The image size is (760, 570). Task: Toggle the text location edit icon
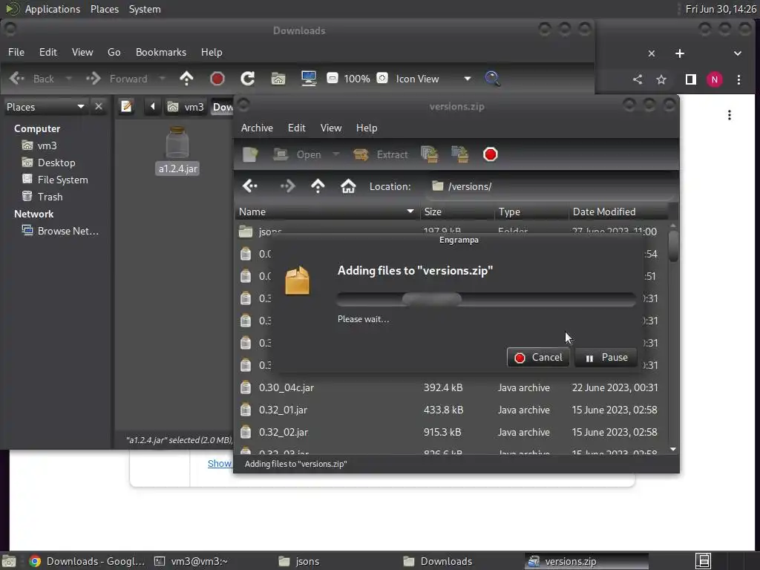click(126, 106)
